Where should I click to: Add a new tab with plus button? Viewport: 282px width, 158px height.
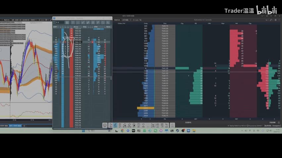point(24,126)
